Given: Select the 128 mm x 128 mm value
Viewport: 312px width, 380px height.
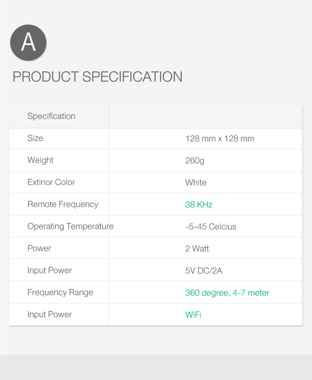Looking at the screenshot, I should [220, 138].
